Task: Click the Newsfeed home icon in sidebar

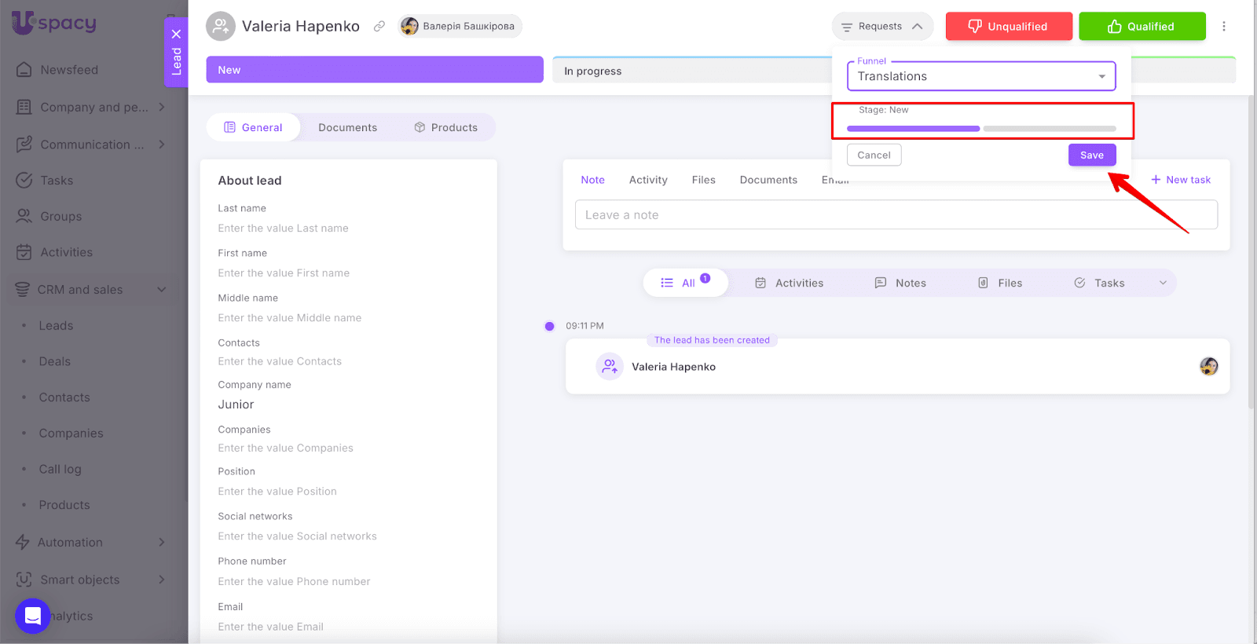Action: tap(24, 70)
